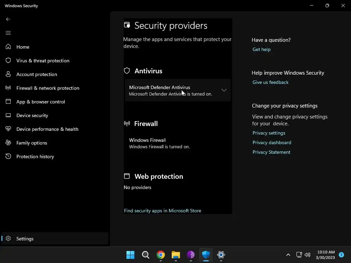Go to Virus & threat protection
The height and width of the screenshot is (263, 351).
point(55,61)
